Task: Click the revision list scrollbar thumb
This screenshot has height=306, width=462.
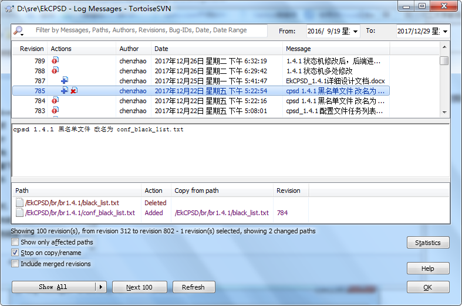Action: click(444, 60)
